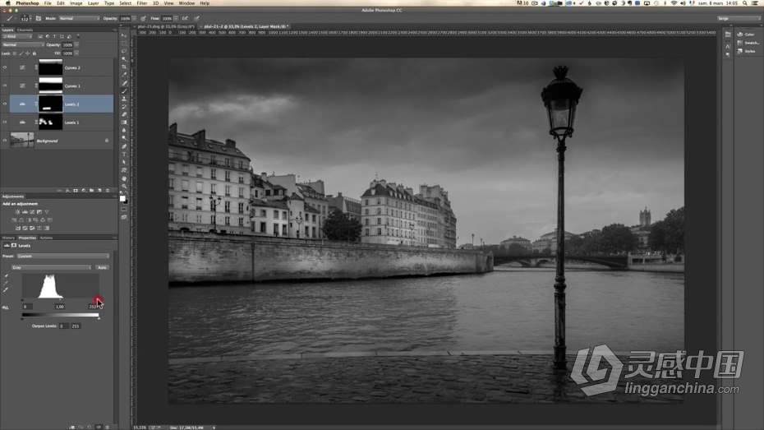Pick the gray point eyedropper in Levels
Viewport: 764px width, 430px height.
tap(7, 283)
